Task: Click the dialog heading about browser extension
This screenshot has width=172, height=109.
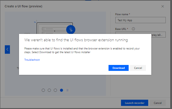Action: coord(76,40)
